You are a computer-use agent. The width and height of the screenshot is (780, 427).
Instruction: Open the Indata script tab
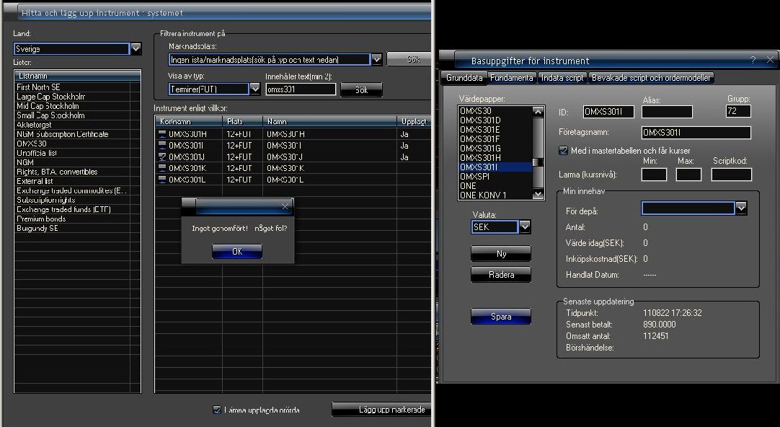[x=562, y=78]
